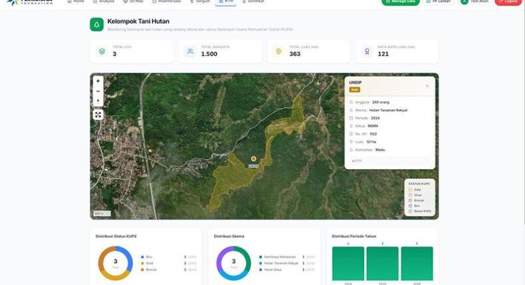The height and width of the screenshot is (285, 525).
Task: Click the Rata-rata Luas award icon
Action: click(x=367, y=52)
